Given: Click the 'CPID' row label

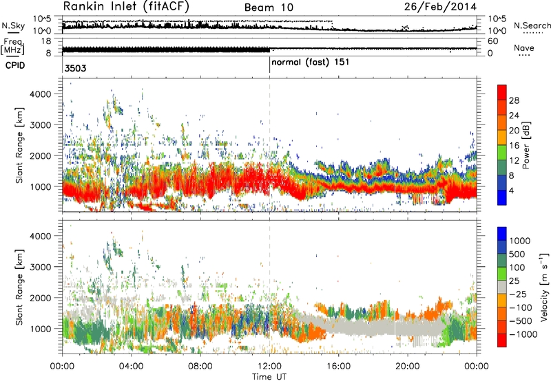Looking at the screenshot, I should [15, 65].
